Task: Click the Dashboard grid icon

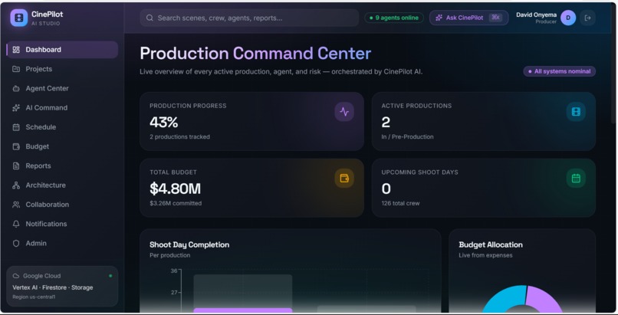Action: (x=16, y=50)
